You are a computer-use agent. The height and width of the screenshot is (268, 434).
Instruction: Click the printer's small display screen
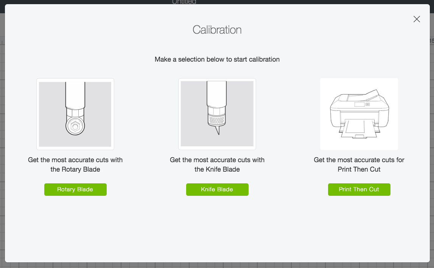click(x=359, y=105)
